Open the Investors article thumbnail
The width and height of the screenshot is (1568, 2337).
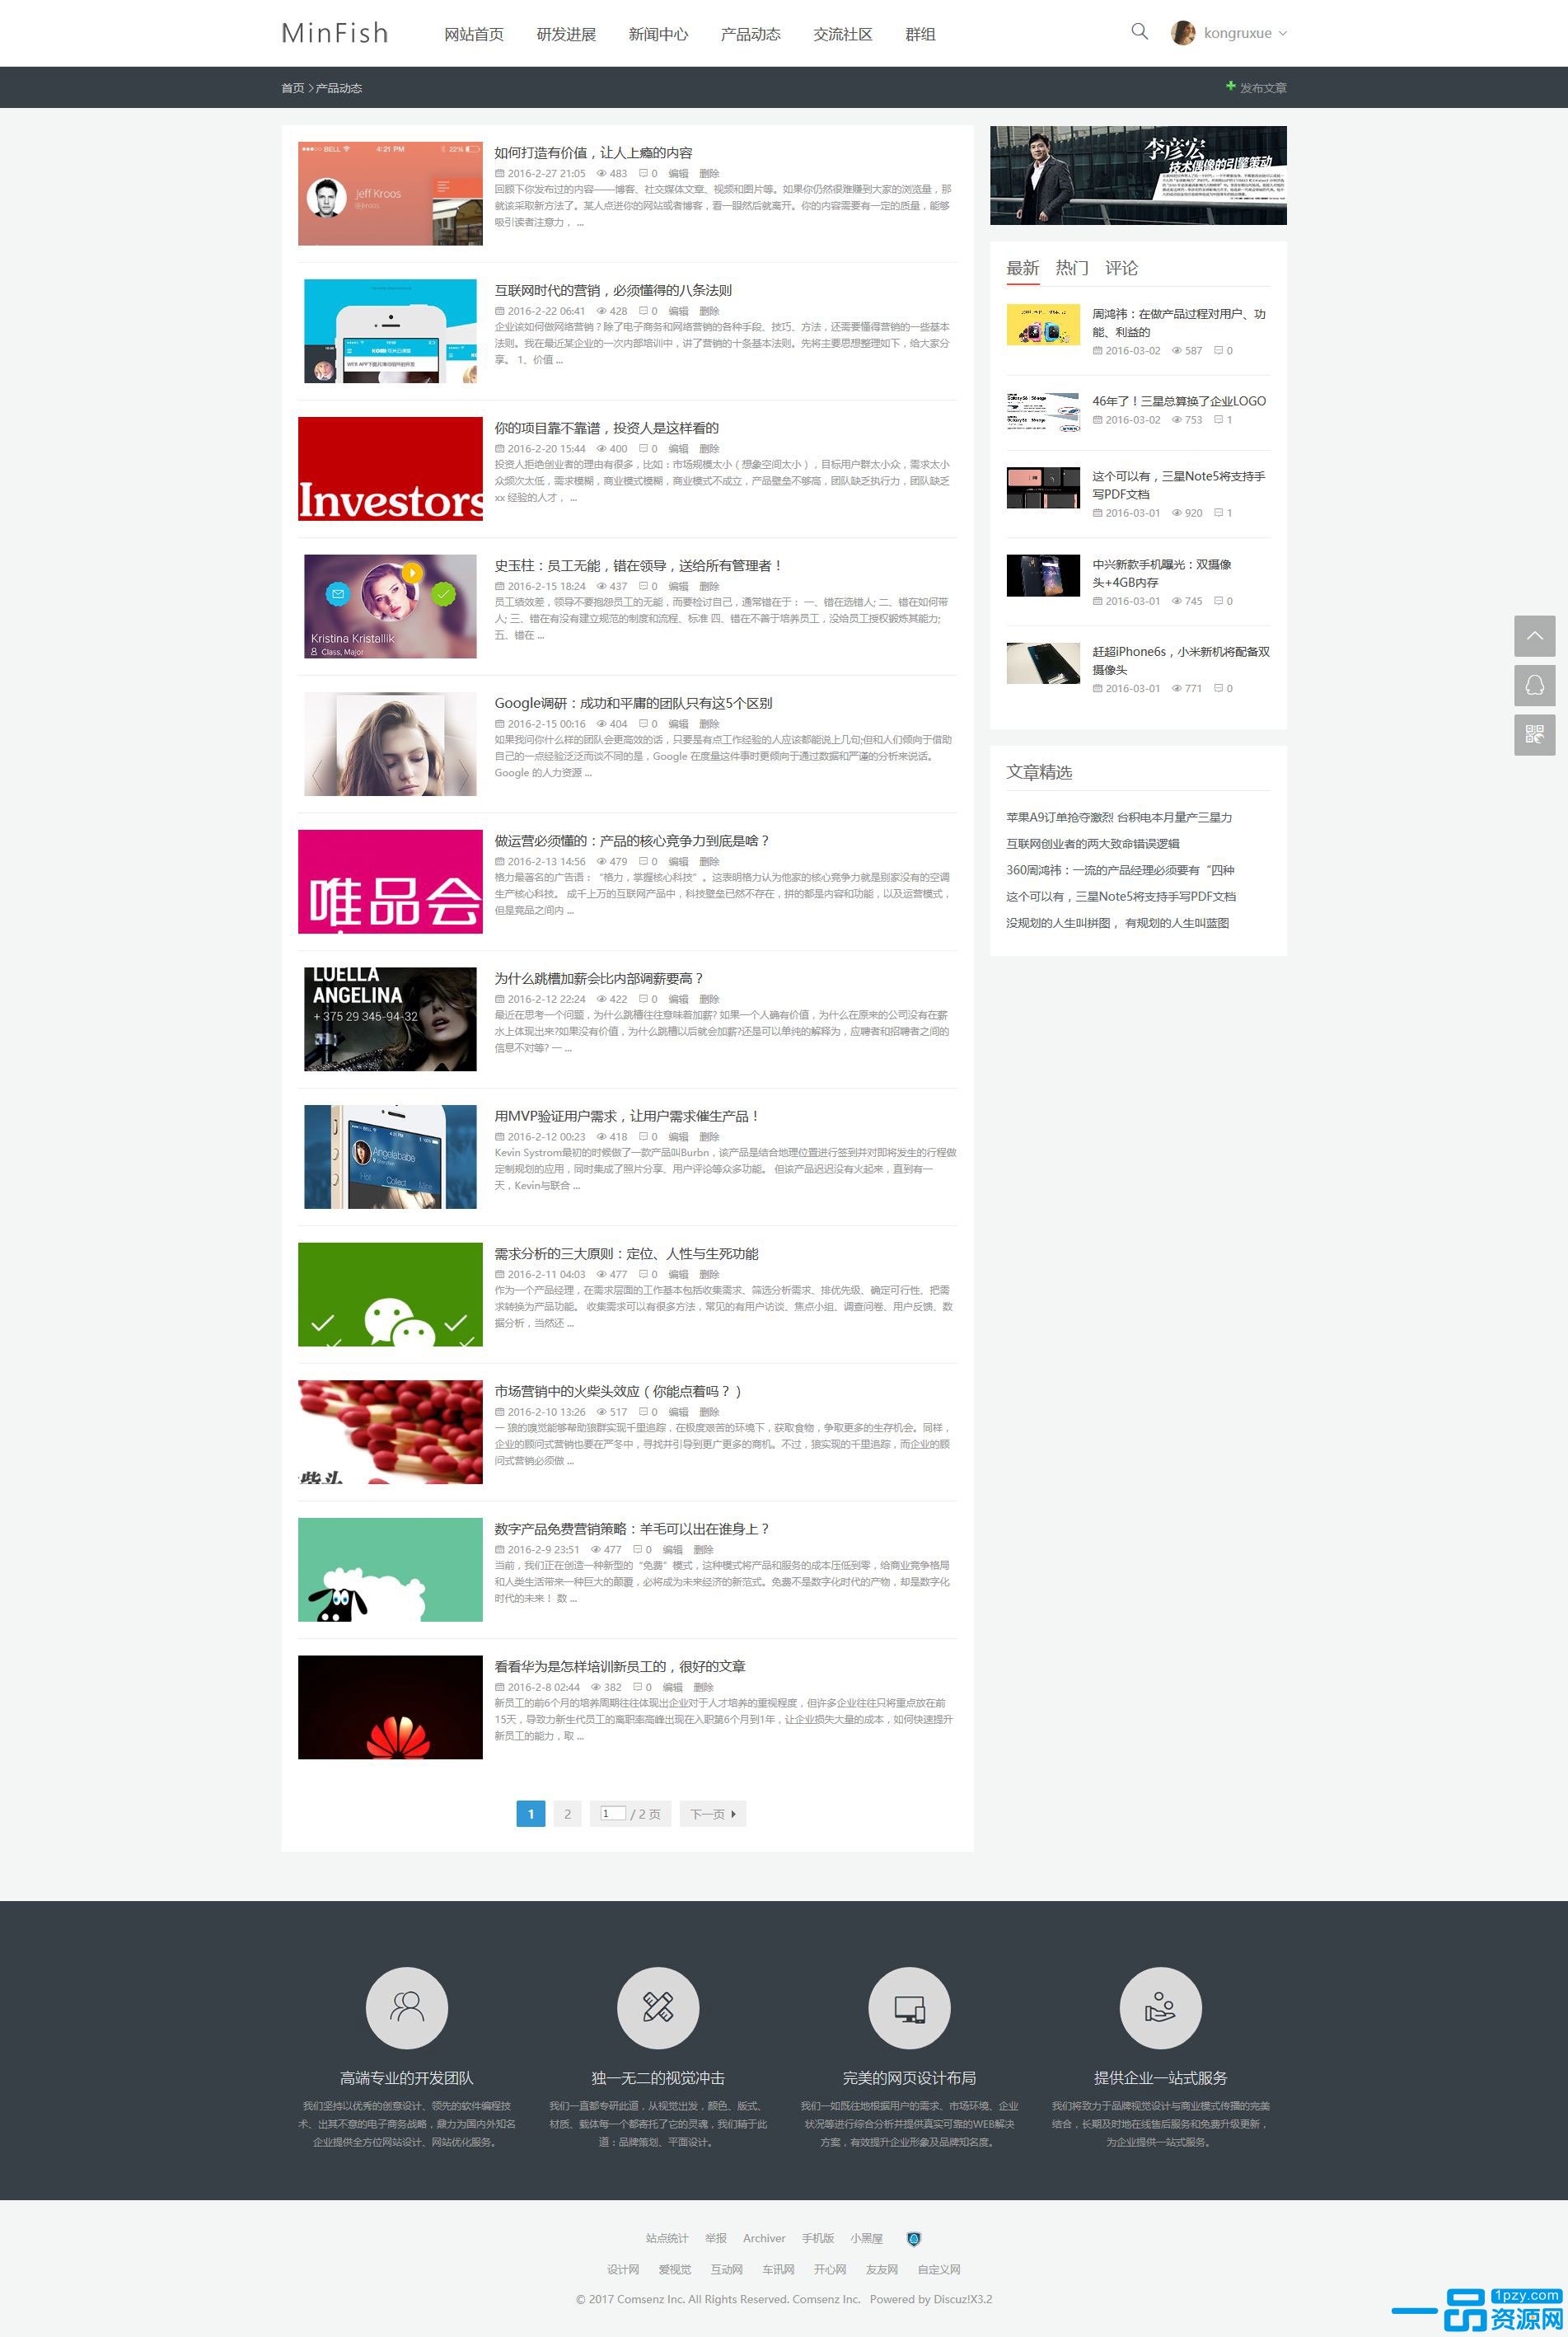[x=390, y=469]
